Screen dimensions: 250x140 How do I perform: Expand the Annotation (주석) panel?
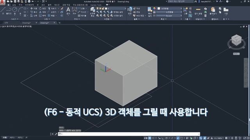[x=77, y=19]
